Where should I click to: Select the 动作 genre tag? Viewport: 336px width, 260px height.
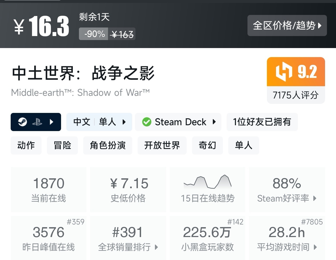tap(26, 145)
